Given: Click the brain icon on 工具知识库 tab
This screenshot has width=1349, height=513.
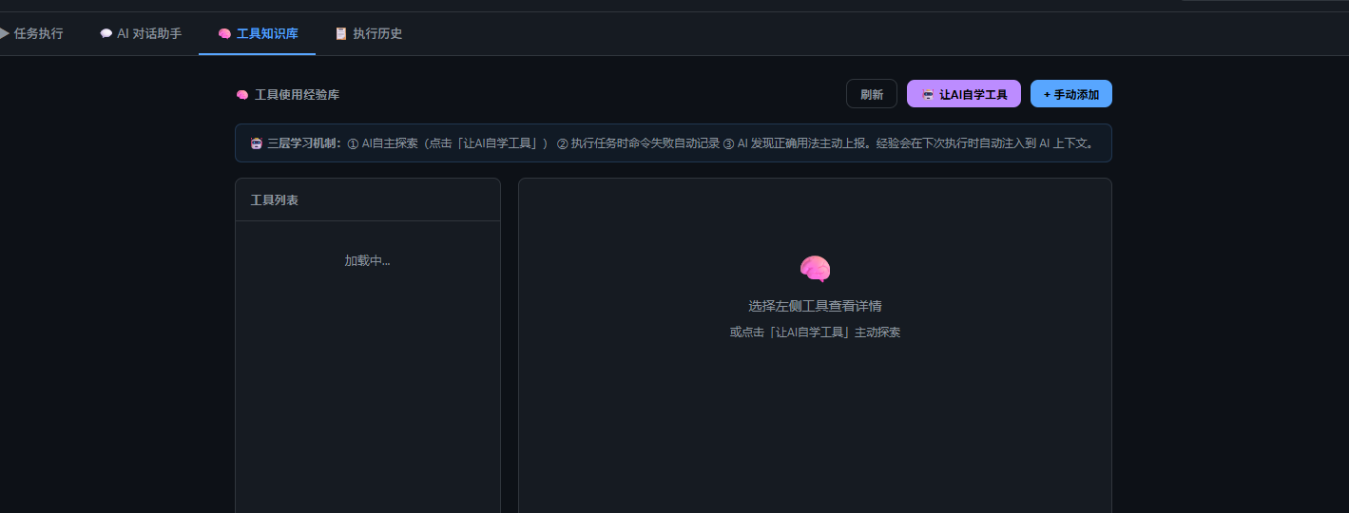Looking at the screenshot, I should coord(224,33).
